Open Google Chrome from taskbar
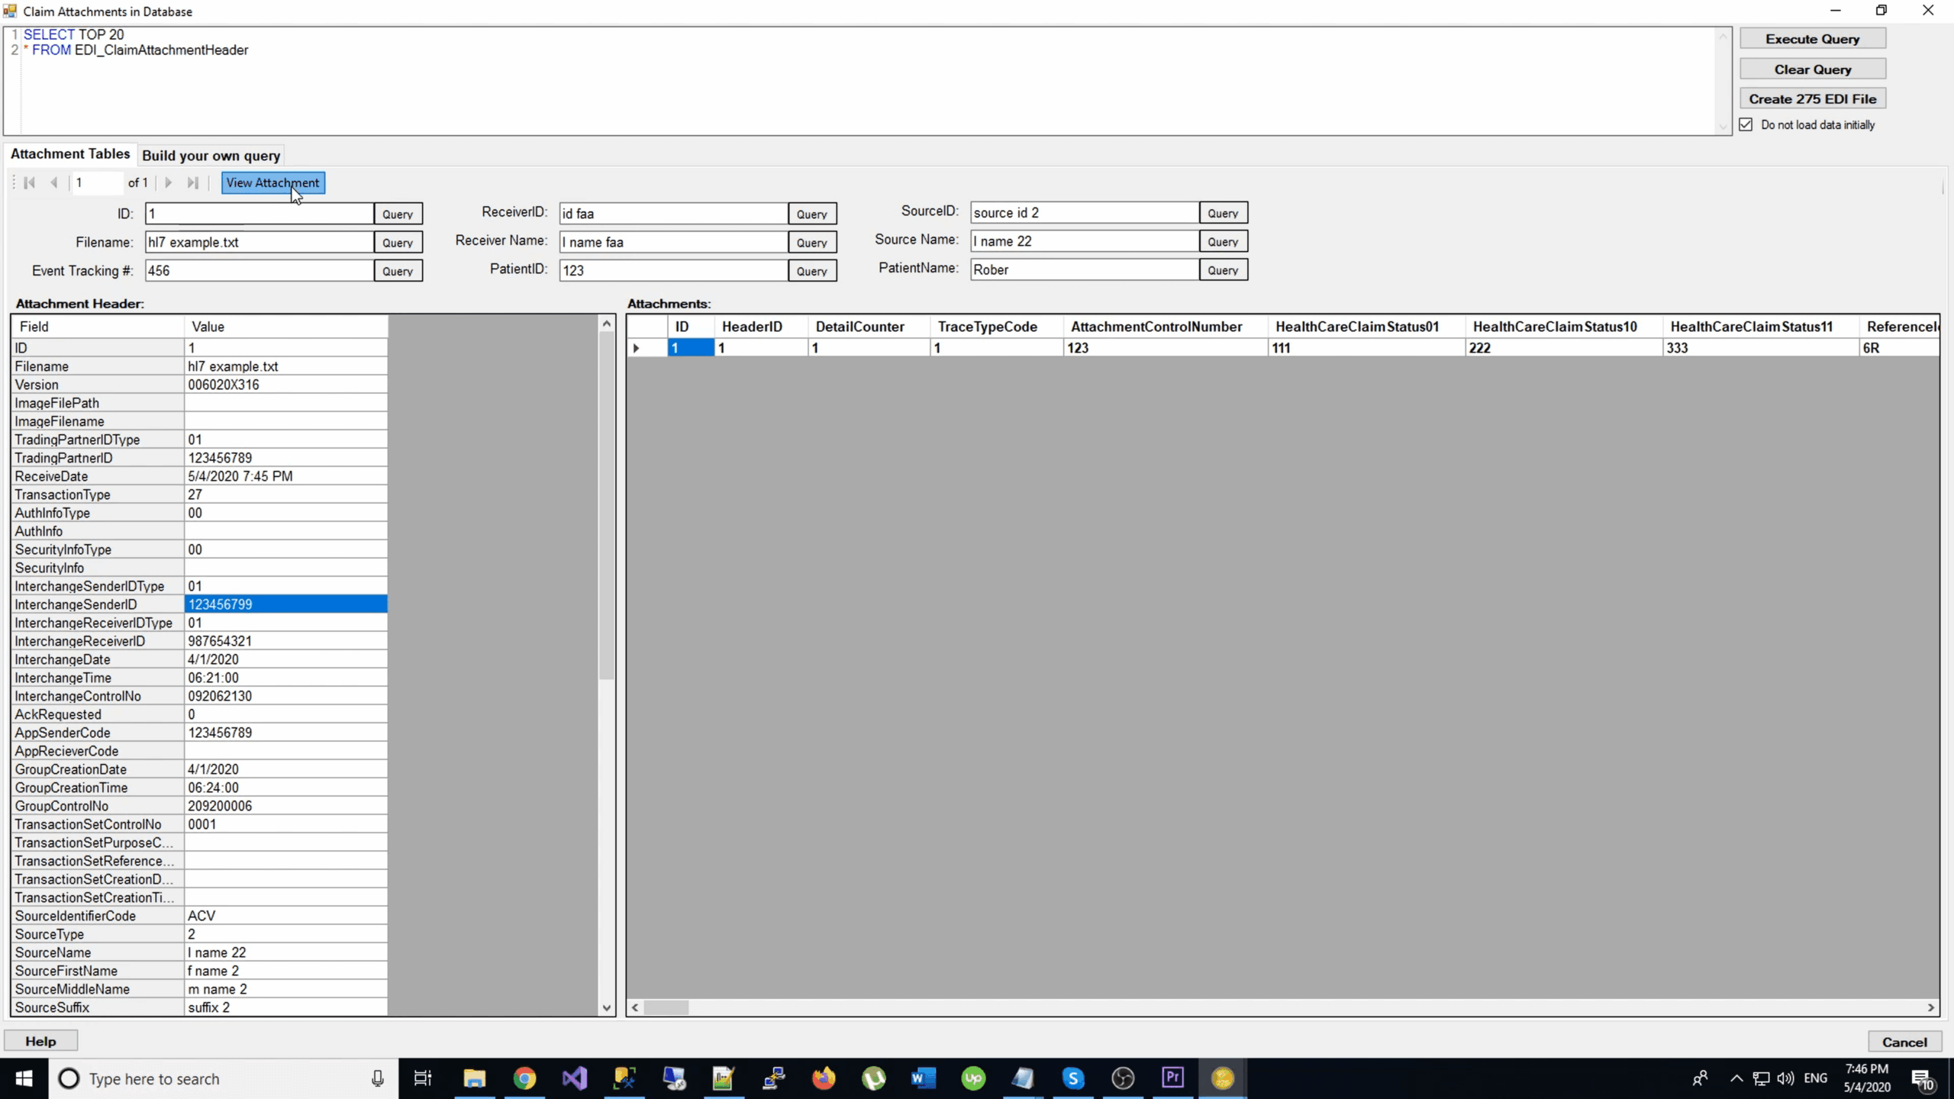 pos(524,1078)
